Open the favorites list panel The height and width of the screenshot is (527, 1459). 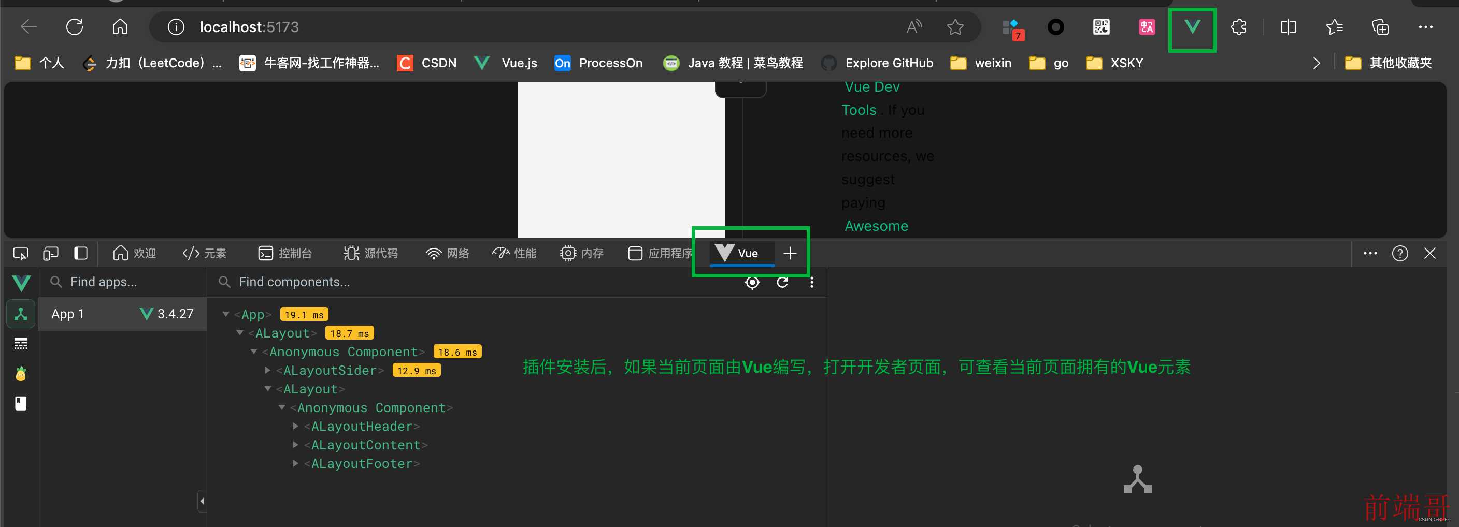tap(1335, 26)
